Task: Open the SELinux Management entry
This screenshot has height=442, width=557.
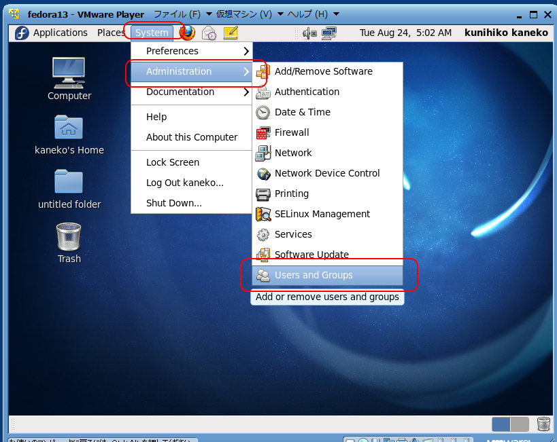Action: coord(328,215)
